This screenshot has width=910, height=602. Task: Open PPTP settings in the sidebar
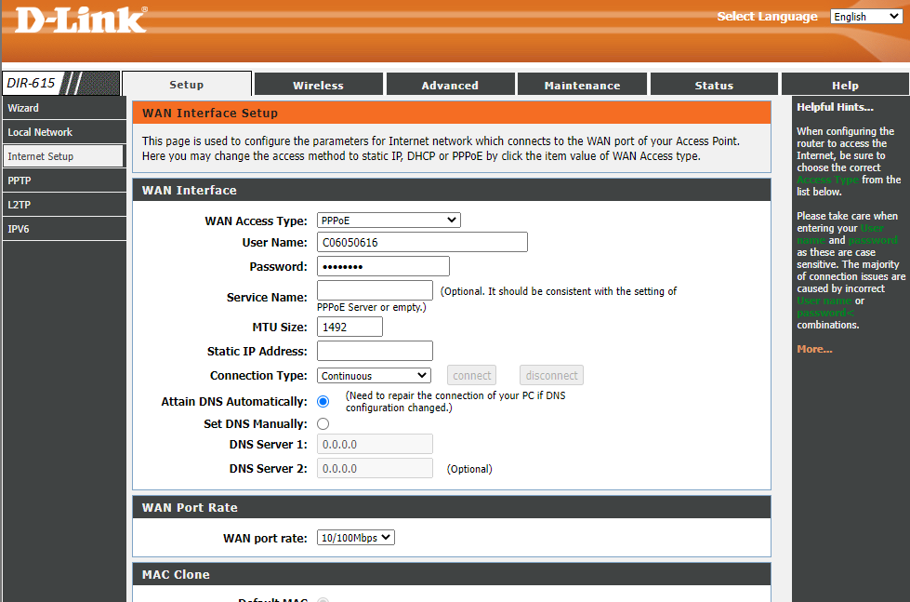tap(63, 181)
